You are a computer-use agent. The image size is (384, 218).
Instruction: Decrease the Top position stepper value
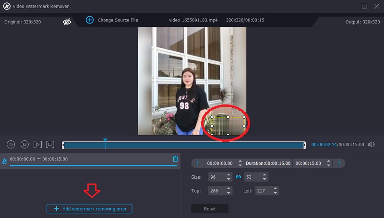click(x=228, y=193)
